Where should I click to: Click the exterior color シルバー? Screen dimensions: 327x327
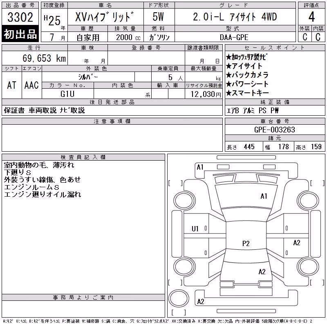point(88,77)
